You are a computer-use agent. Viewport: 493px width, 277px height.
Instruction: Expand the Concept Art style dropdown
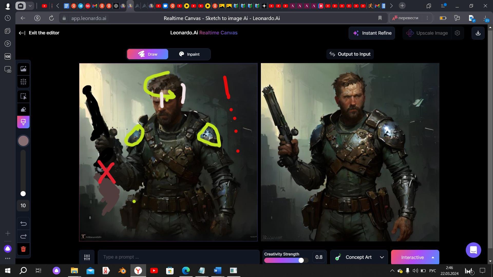pyautogui.click(x=382, y=257)
